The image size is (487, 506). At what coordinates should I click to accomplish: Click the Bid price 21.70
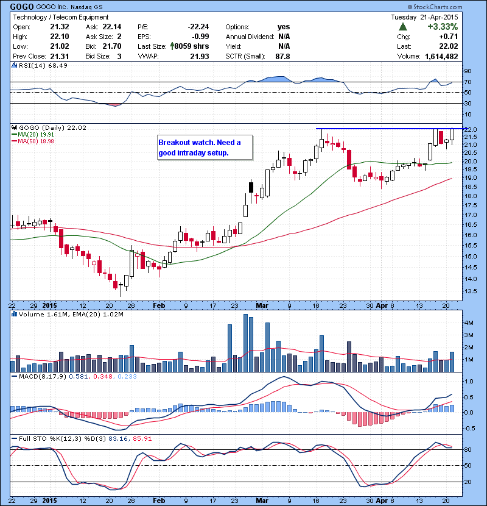(x=112, y=46)
